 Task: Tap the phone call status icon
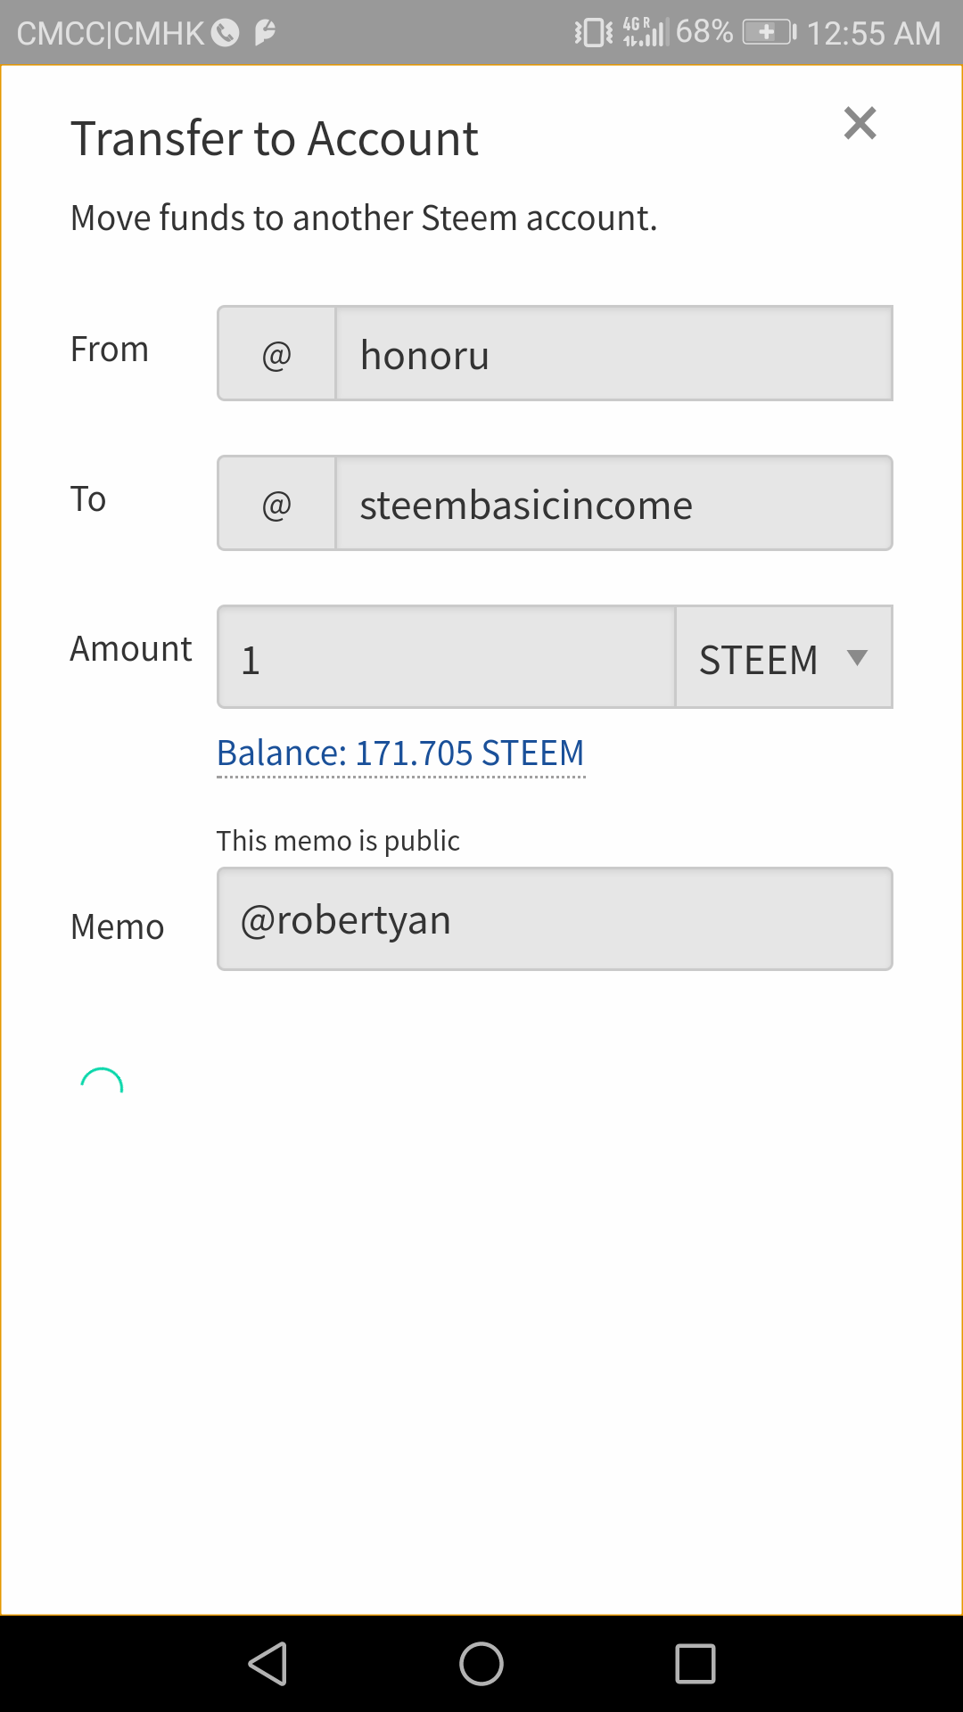point(226,33)
